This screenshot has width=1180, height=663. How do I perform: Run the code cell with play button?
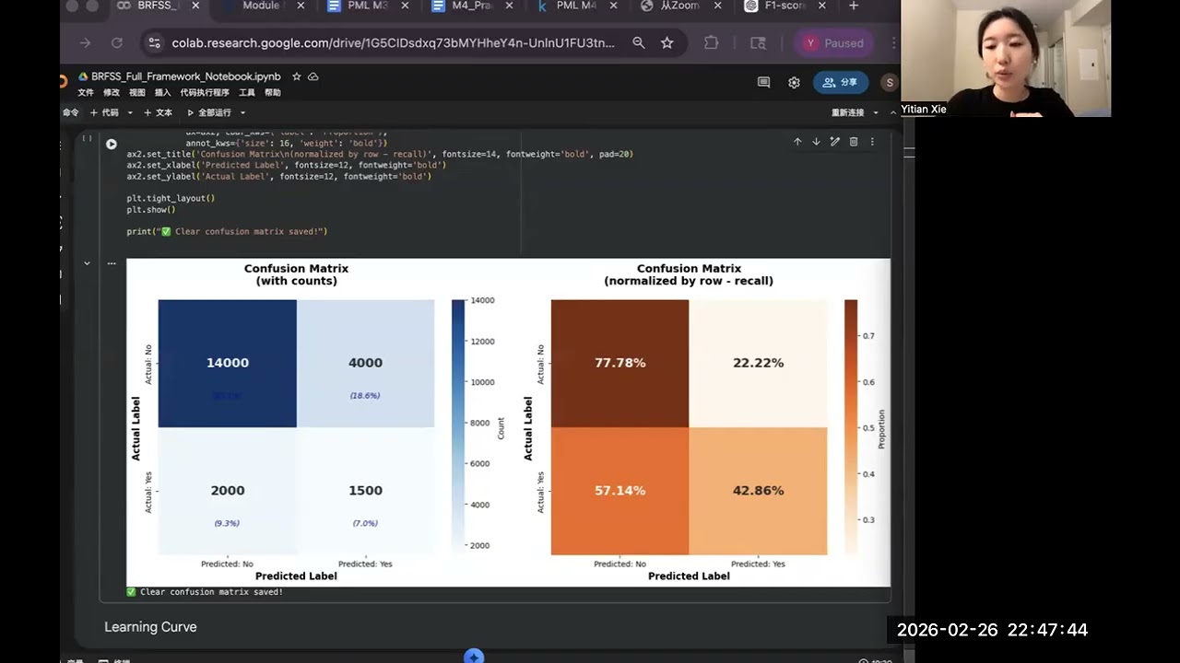click(x=112, y=144)
